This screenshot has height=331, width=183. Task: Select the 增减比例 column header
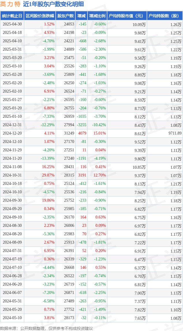point(97,16)
